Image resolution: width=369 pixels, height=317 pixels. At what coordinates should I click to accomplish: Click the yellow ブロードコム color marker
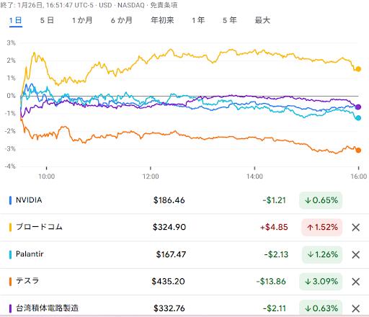[x=10, y=227]
